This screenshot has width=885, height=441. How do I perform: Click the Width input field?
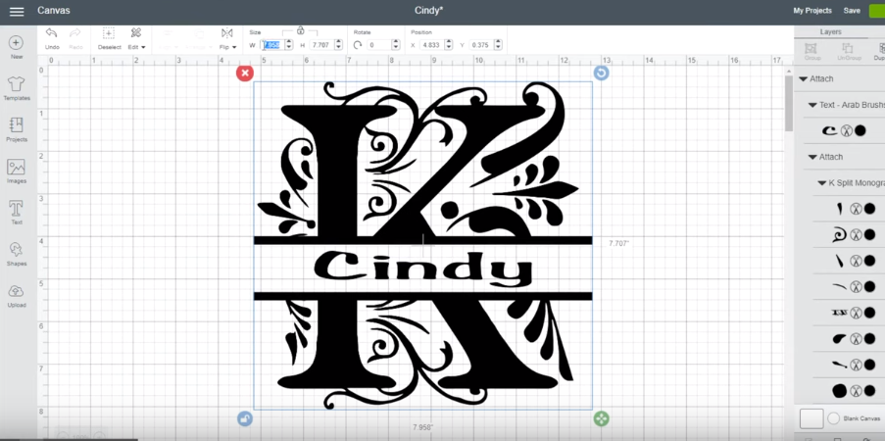(x=272, y=45)
